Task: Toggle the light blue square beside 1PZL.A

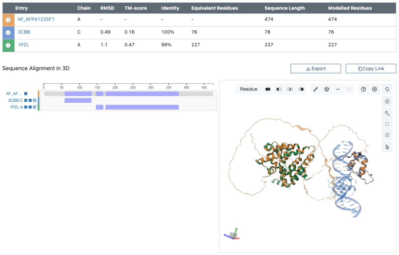Action: pos(34,107)
